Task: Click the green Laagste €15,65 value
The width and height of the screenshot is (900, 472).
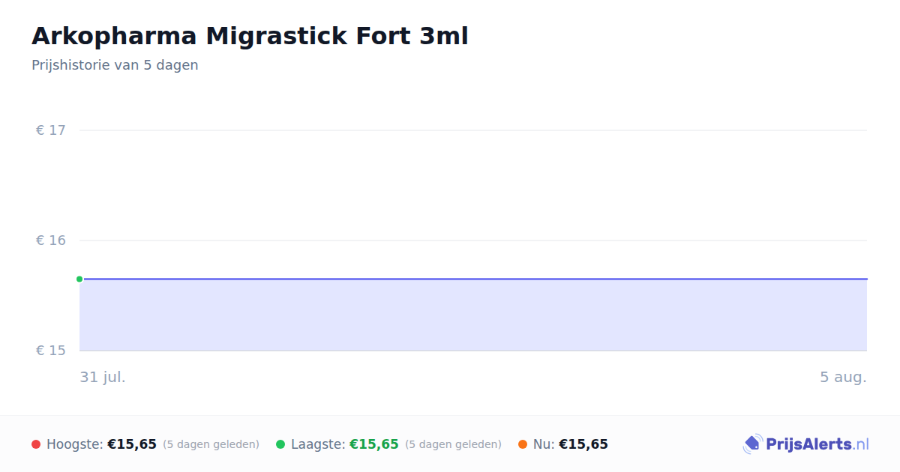Action: (x=374, y=444)
